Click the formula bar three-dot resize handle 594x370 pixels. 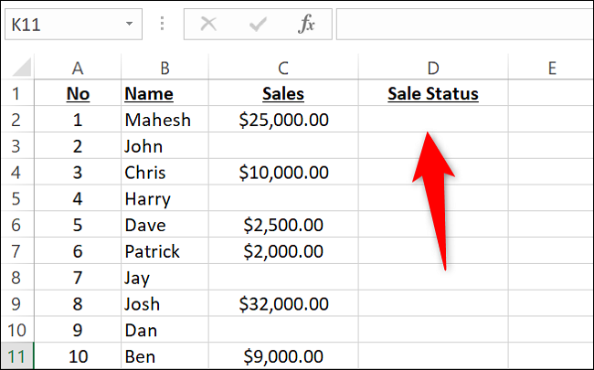(162, 24)
